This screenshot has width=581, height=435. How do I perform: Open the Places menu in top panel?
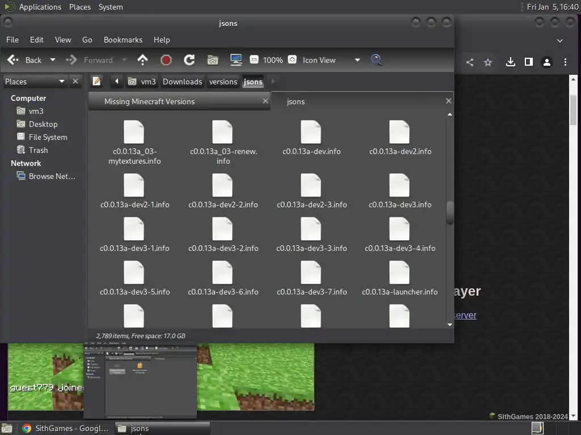(80, 7)
